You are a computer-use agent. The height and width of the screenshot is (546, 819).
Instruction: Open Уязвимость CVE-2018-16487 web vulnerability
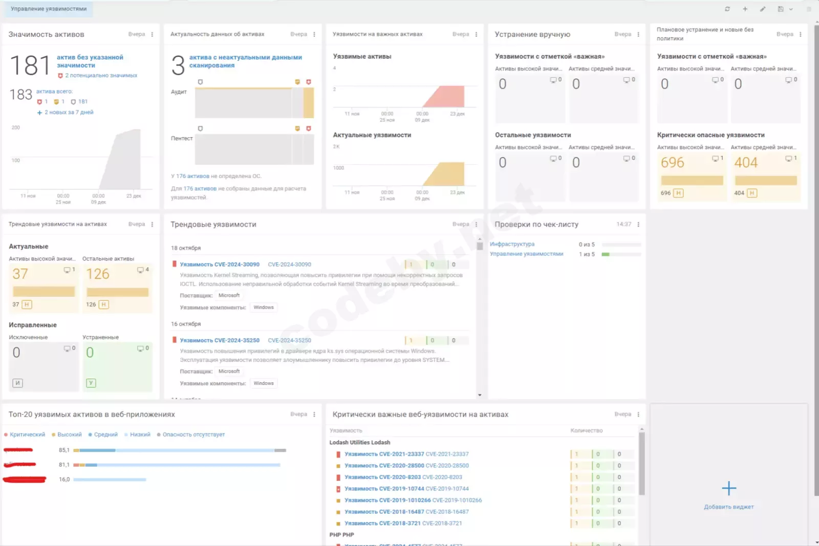[384, 512]
